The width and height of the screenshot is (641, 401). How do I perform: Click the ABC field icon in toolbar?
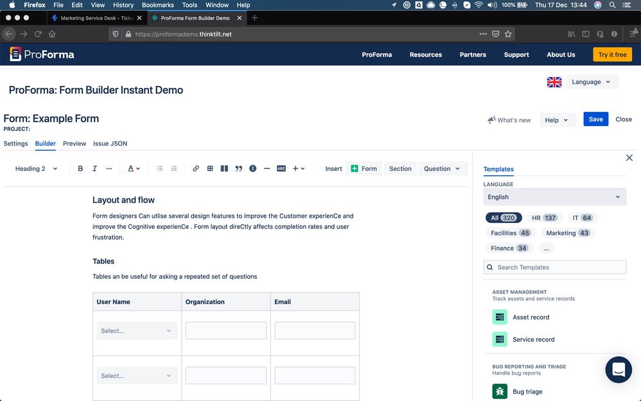click(281, 168)
